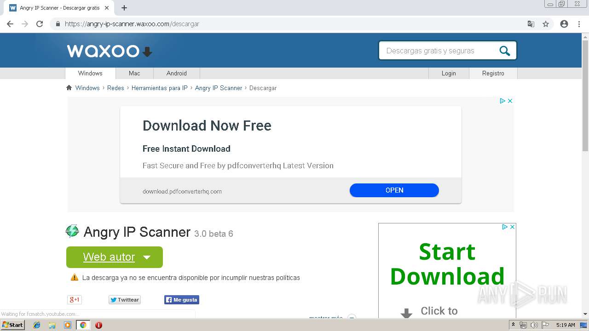Click the Waxoo logo
This screenshot has width=589, height=331.
click(x=110, y=51)
